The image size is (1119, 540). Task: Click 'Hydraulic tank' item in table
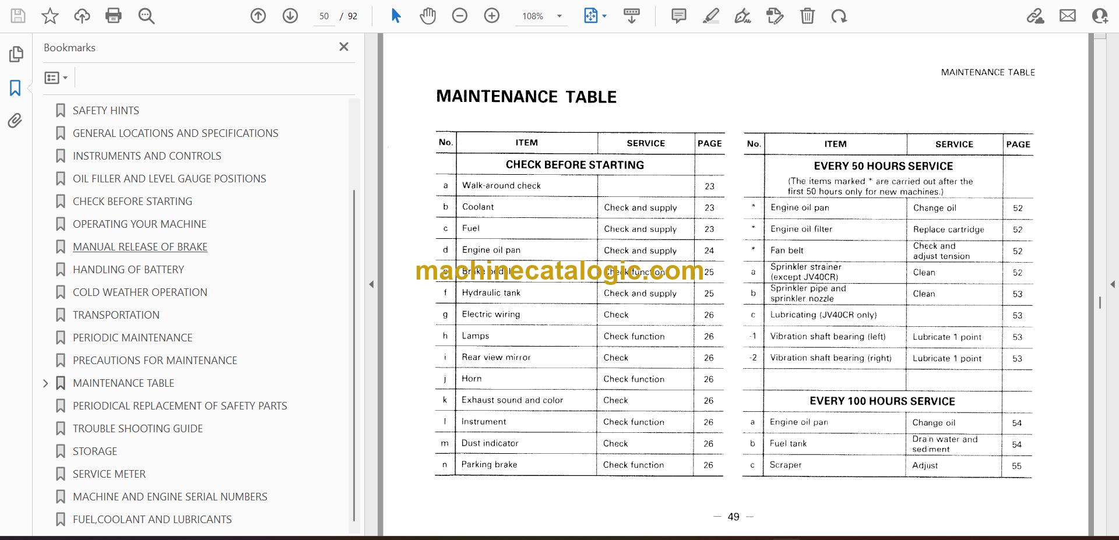491,293
